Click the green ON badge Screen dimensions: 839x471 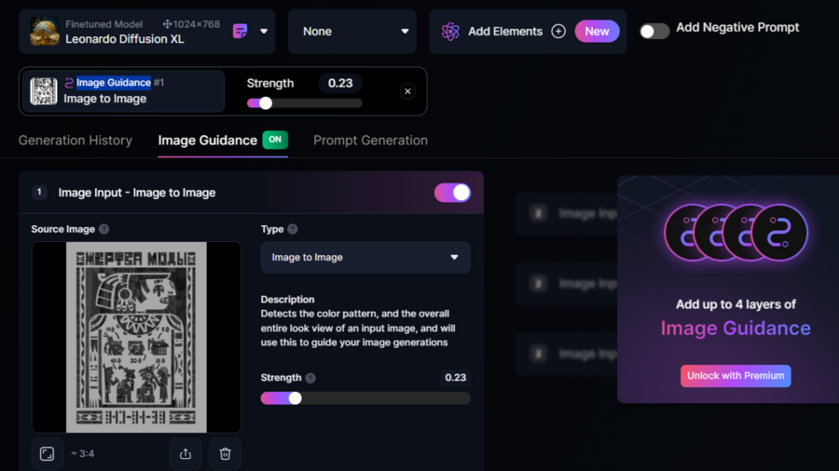(275, 140)
